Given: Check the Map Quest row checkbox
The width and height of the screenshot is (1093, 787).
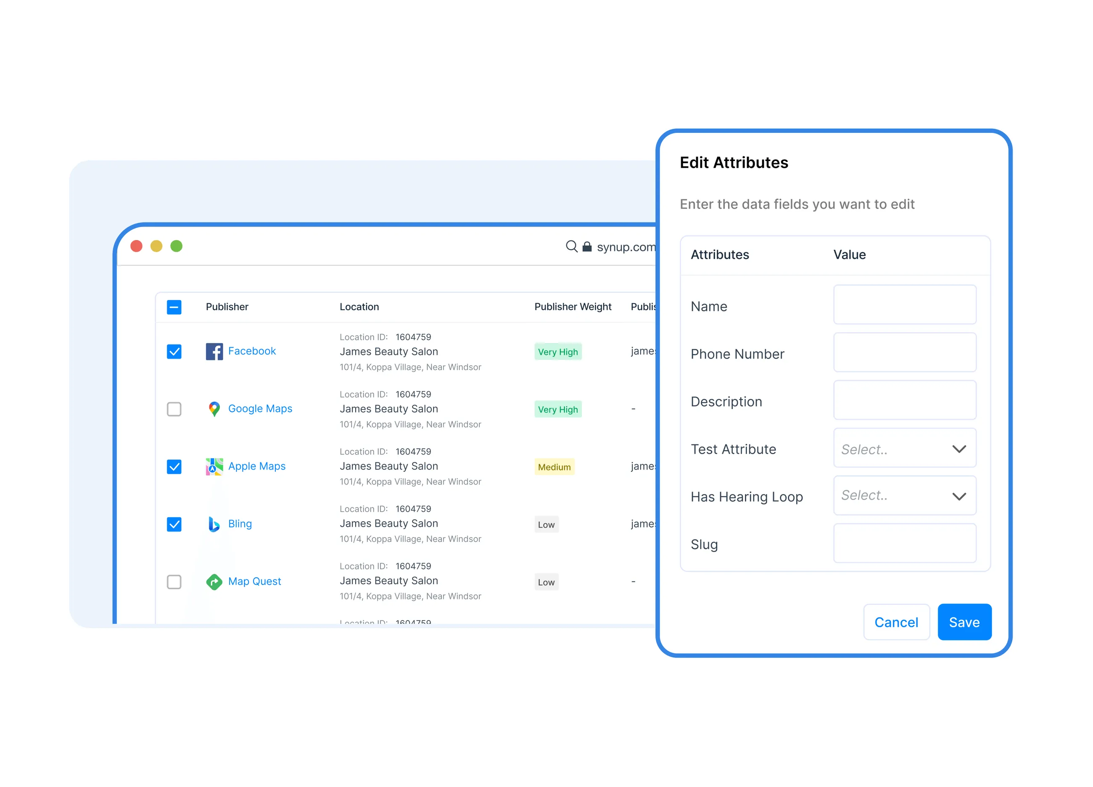Looking at the screenshot, I should coord(174,582).
